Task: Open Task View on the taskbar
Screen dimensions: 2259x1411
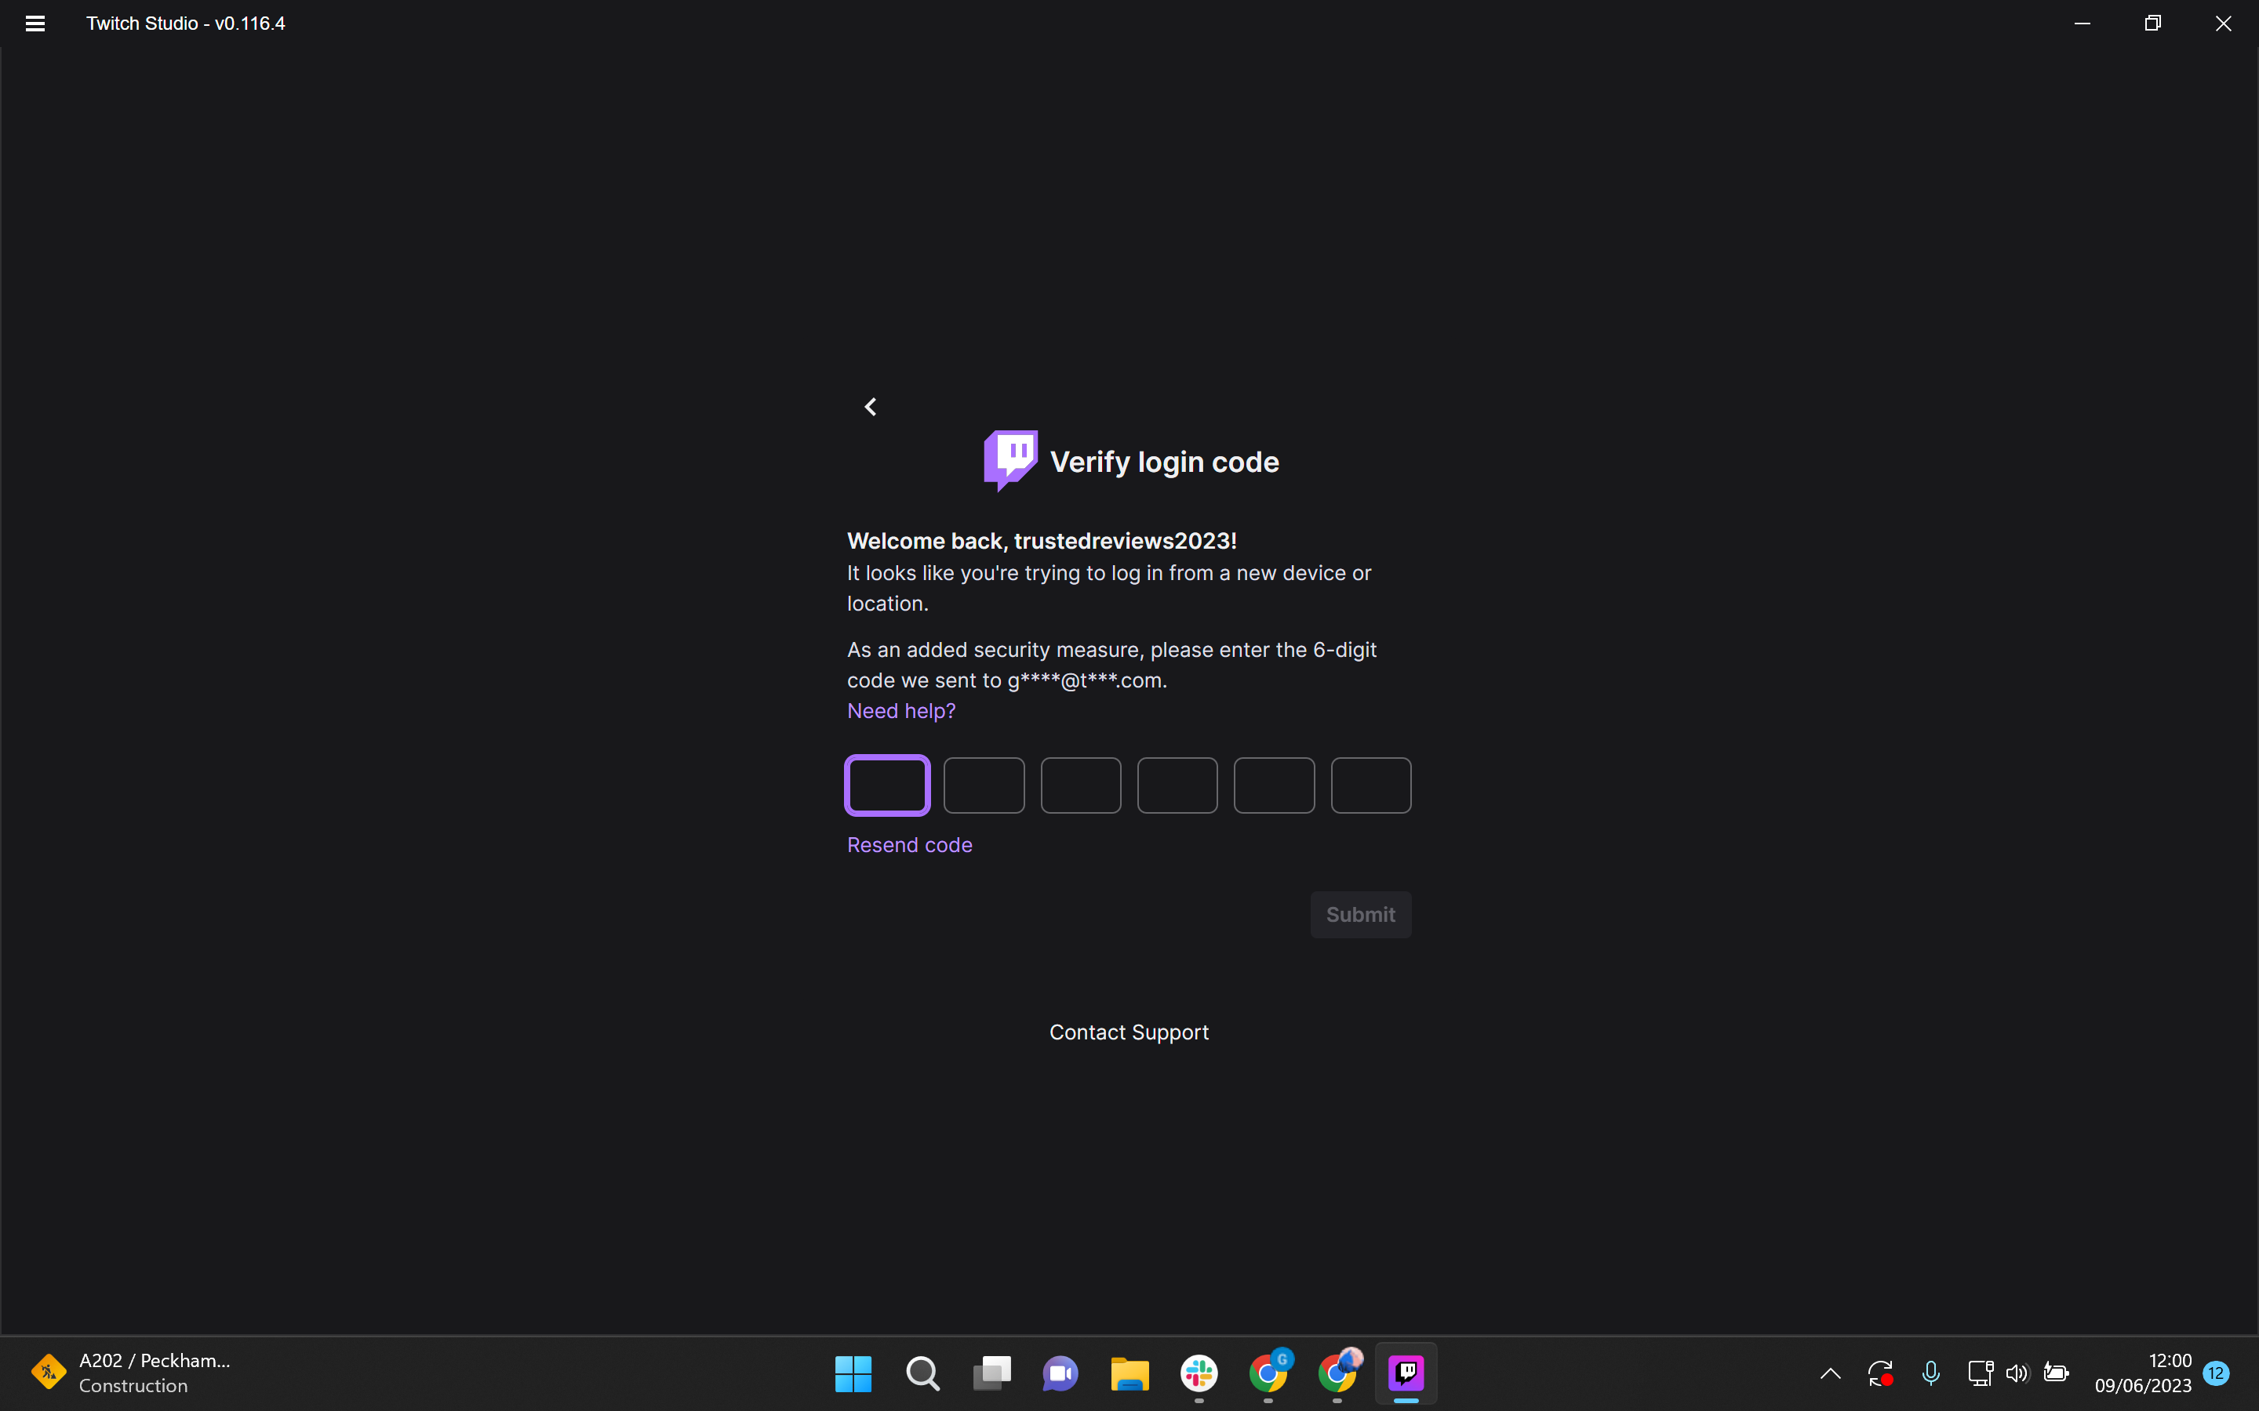Action: coord(991,1373)
